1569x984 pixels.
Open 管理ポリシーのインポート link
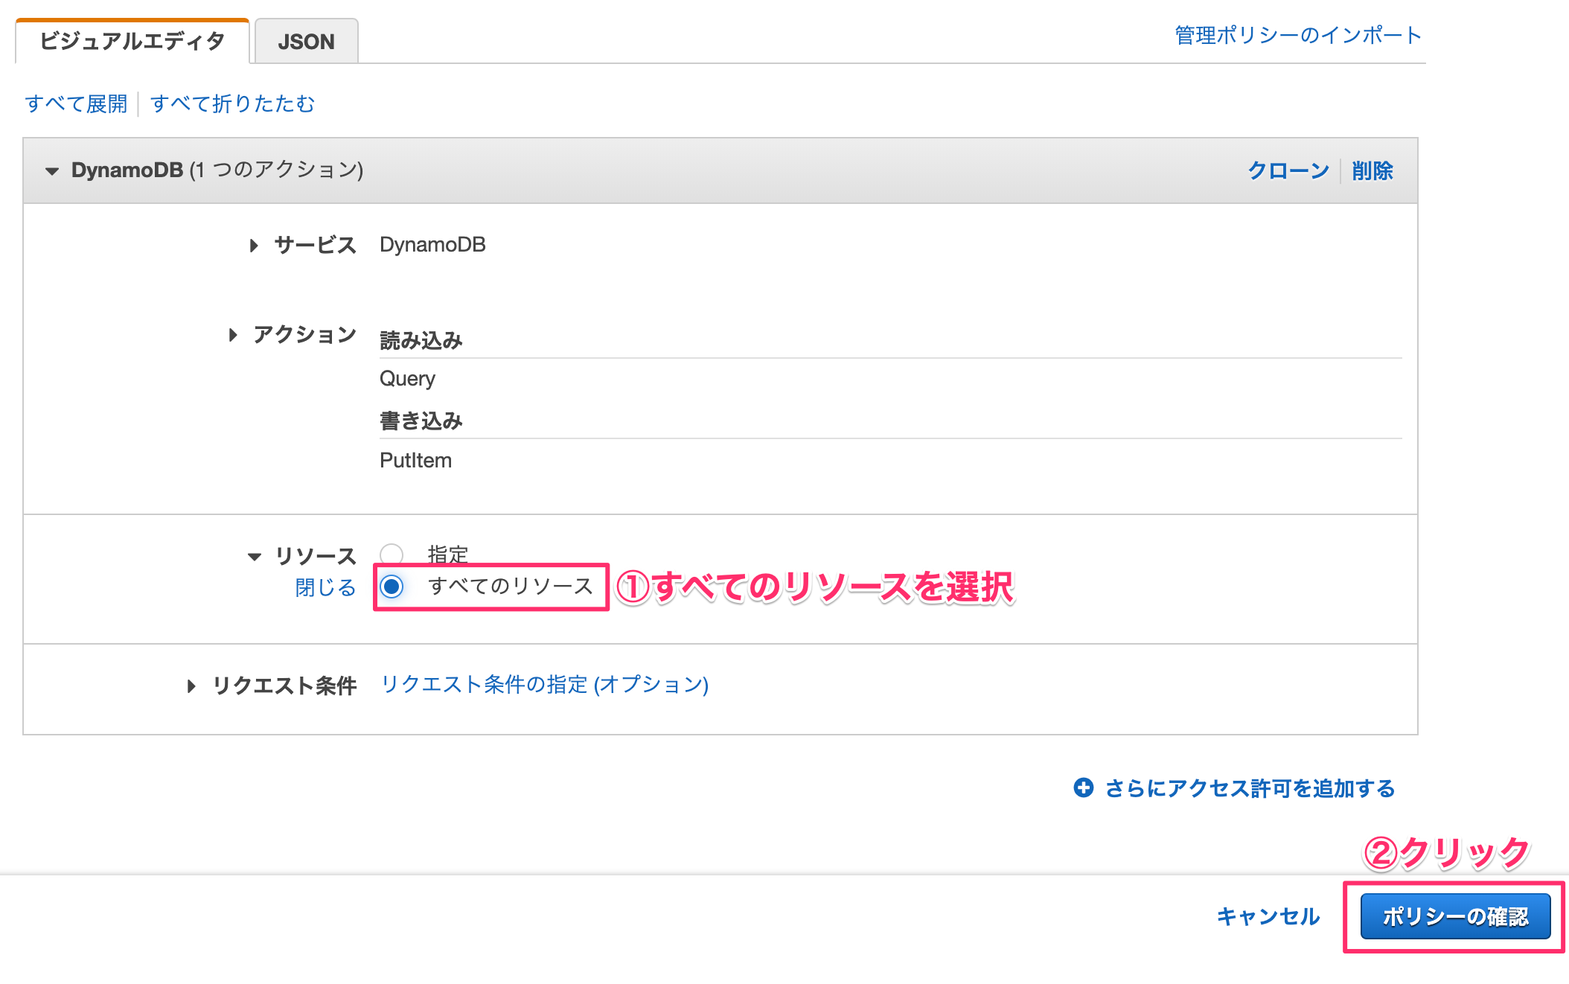[x=1298, y=35]
